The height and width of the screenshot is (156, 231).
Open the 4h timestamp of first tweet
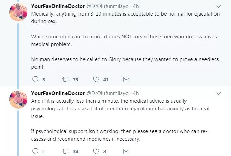tap(135, 7)
